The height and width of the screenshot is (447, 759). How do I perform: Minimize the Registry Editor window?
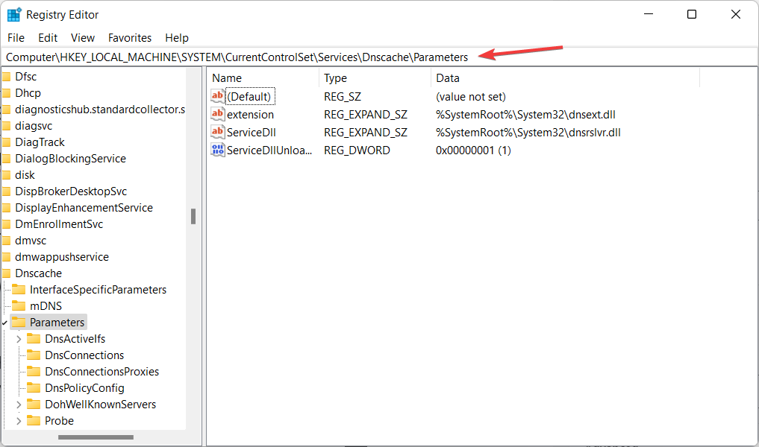coord(649,14)
